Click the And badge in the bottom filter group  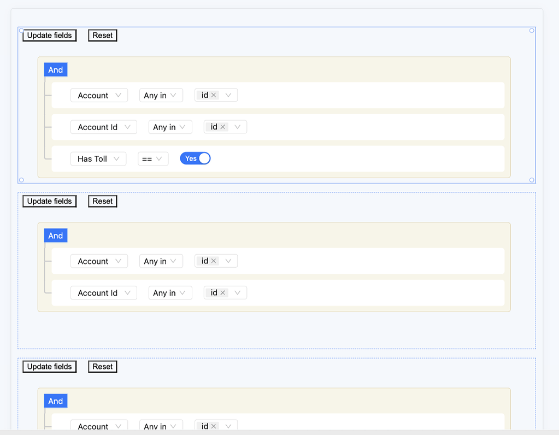click(x=55, y=401)
